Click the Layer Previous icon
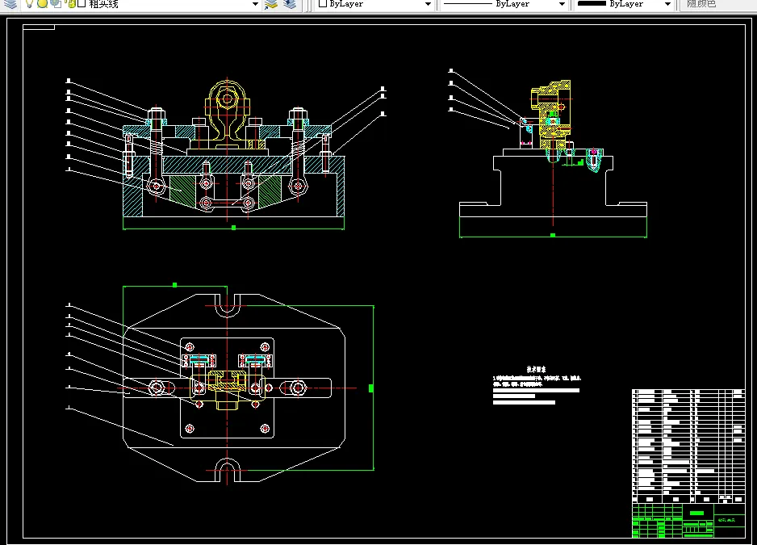757x545 pixels. 290,4
